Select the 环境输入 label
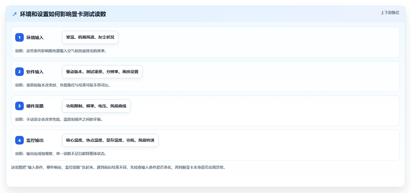Viewport: 411px width, 193px height. (x=35, y=37)
